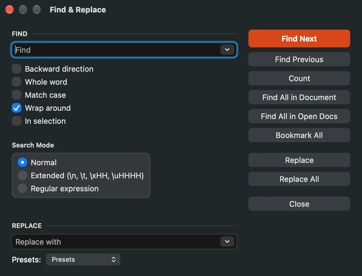Count the matches with Count button
The image size is (362, 276).
click(299, 78)
